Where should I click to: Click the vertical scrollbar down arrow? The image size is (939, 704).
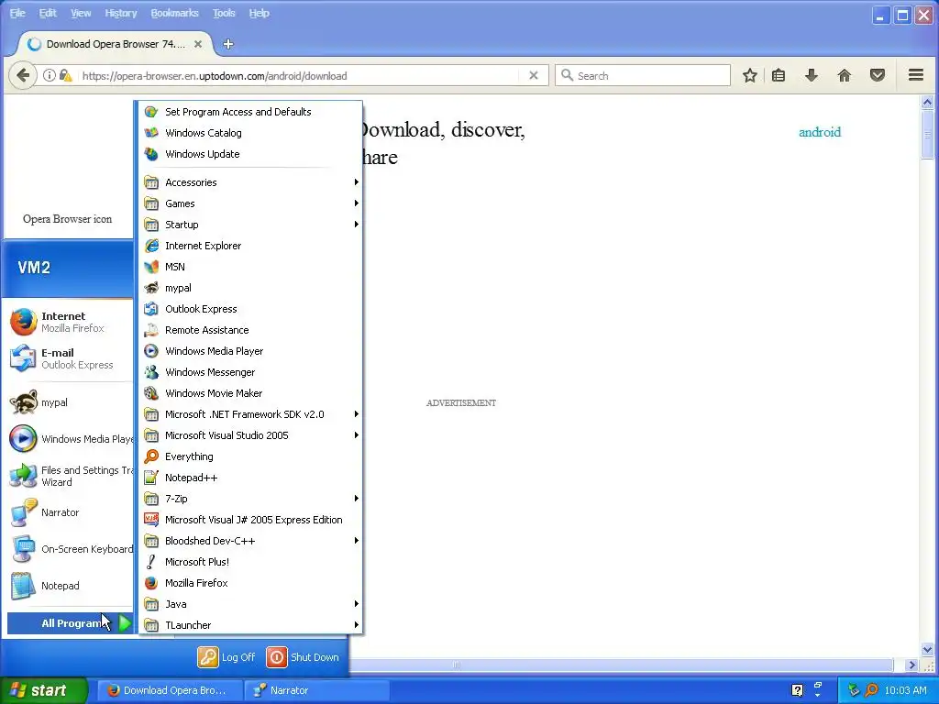point(927,650)
